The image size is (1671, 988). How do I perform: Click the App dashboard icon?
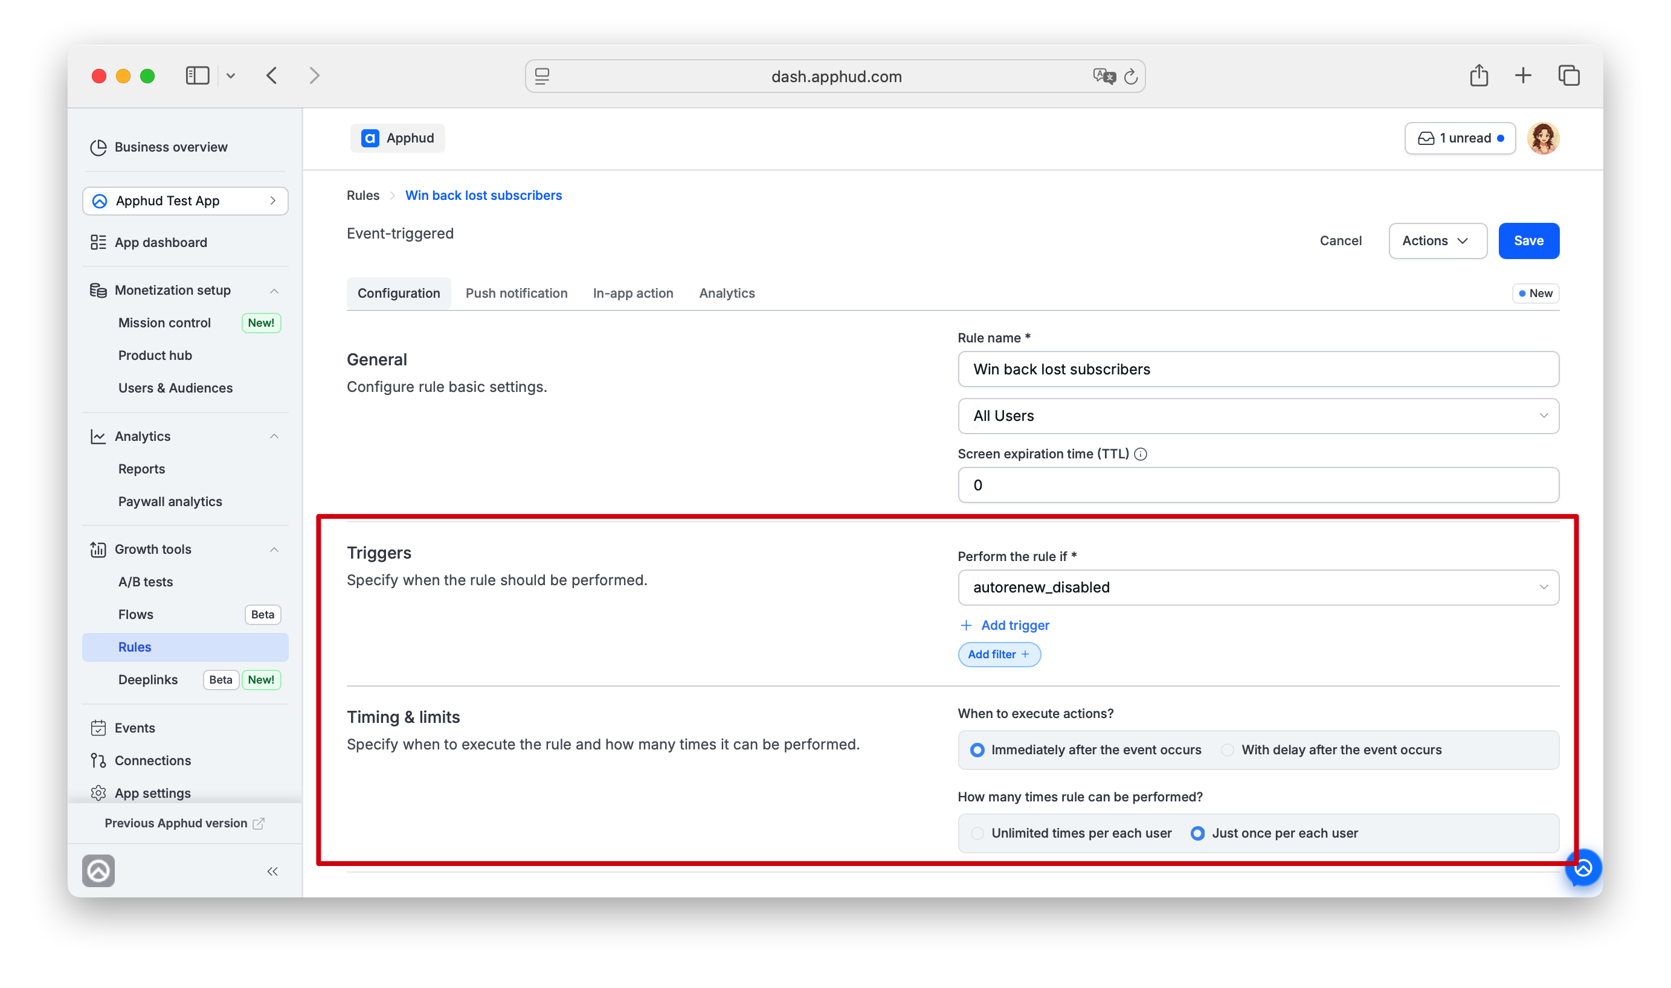coord(98,242)
